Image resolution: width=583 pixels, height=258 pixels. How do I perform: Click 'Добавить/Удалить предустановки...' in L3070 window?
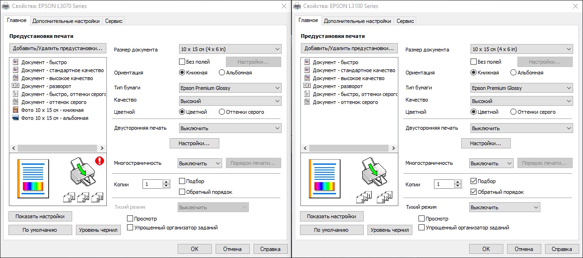click(x=58, y=48)
